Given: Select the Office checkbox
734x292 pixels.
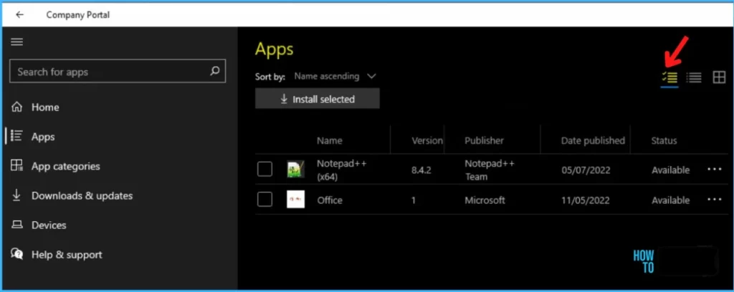Looking at the screenshot, I should pos(265,200).
